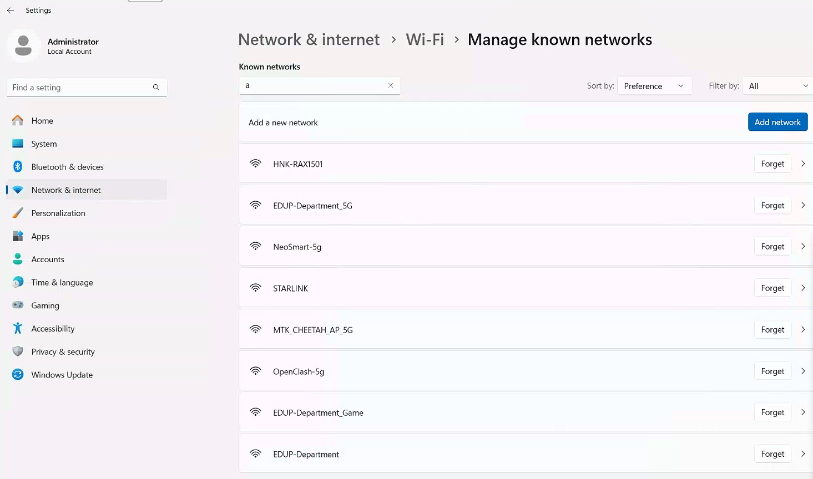Navigate to Wi-Fi in the breadcrumb

pos(425,40)
